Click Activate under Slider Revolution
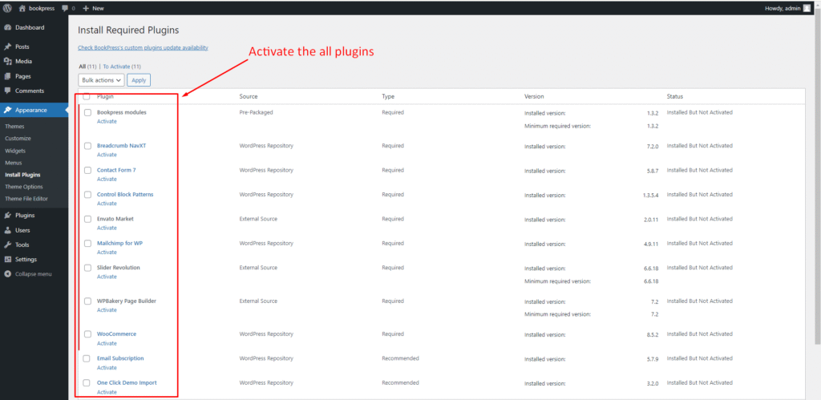821x400 pixels. [x=107, y=277]
